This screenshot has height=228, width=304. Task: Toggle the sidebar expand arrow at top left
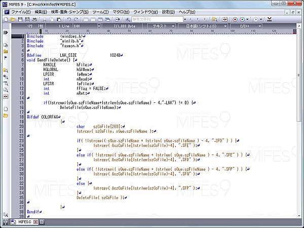pyautogui.click(x=6, y=32)
